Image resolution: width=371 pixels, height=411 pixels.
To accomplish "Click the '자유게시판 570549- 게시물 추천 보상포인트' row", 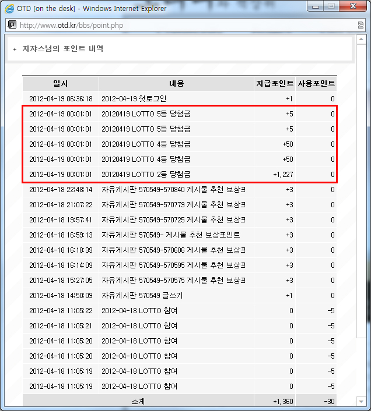I will (x=171, y=235).
